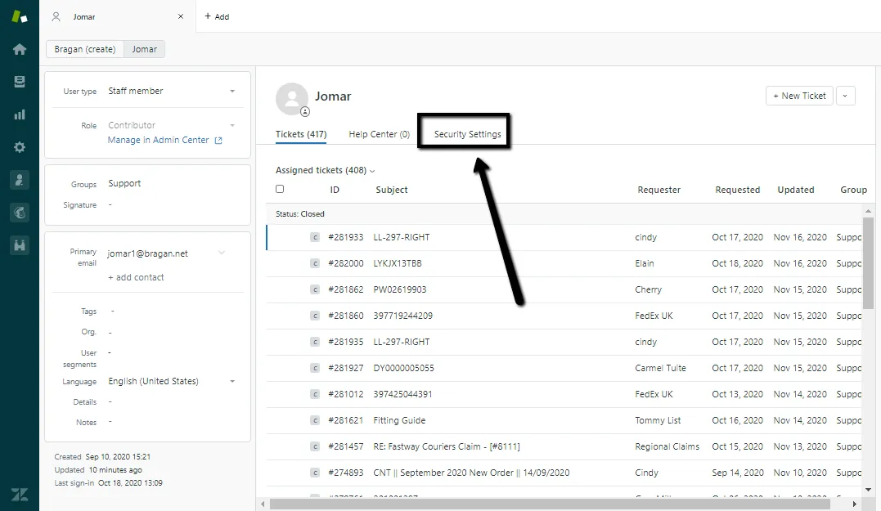Click the add contact link
881x511 pixels.
pos(136,277)
